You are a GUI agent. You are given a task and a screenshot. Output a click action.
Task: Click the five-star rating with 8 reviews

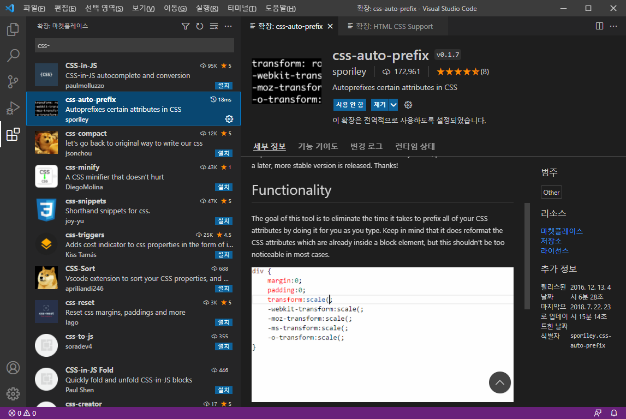point(463,72)
